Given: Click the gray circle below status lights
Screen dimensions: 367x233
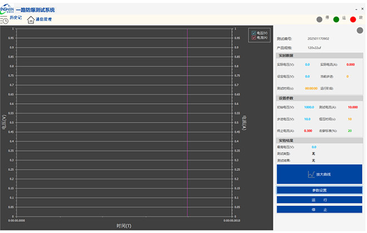Looking at the screenshot, I should click(359, 30).
